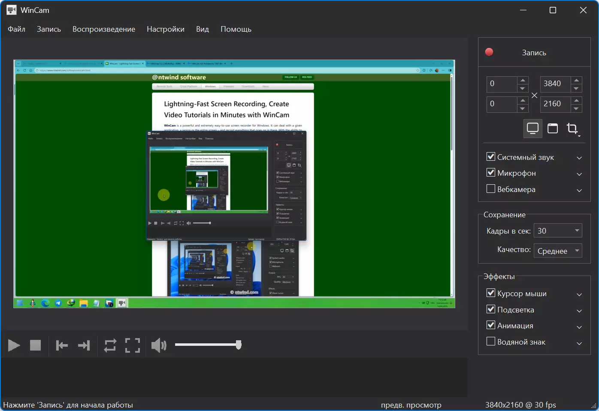Toggle loop playback
Screen dimensions: 599x411
(110, 345)
